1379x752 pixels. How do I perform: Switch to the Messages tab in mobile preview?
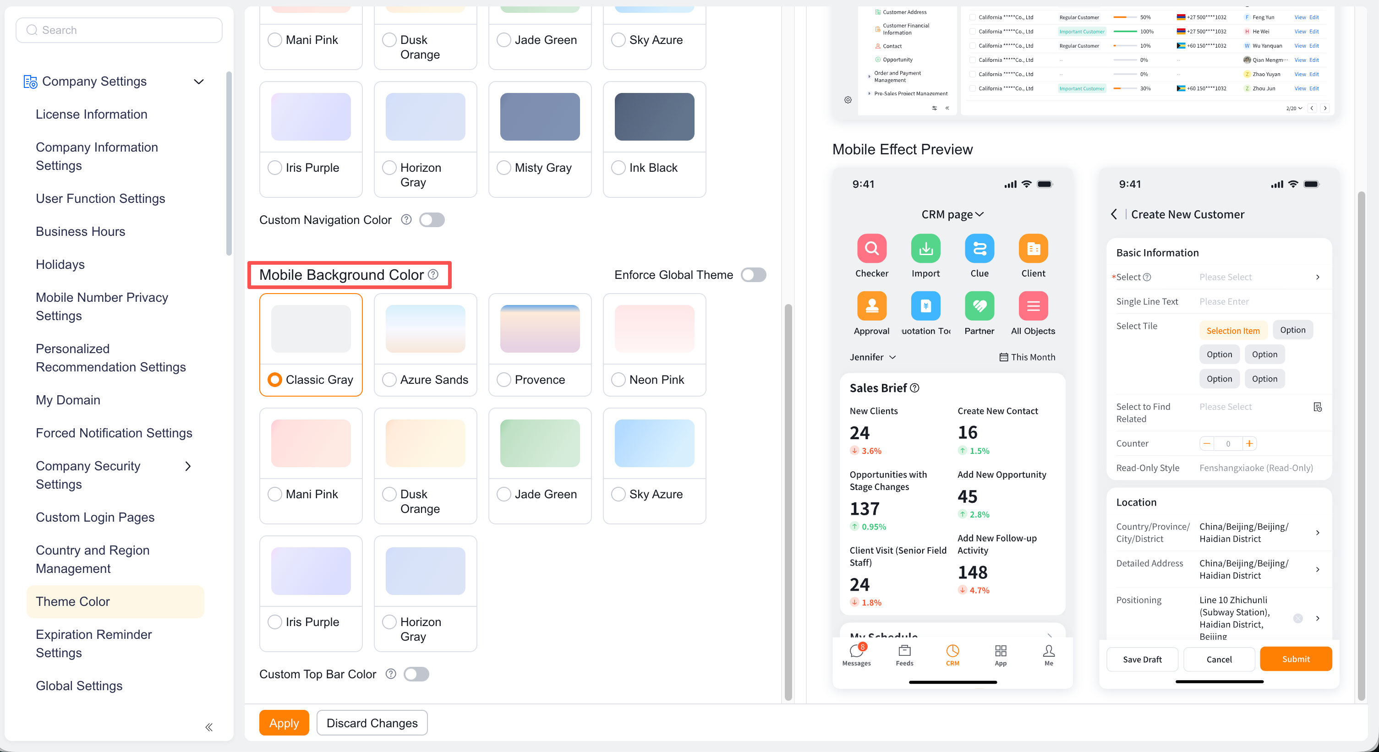(x=856, y=654)
